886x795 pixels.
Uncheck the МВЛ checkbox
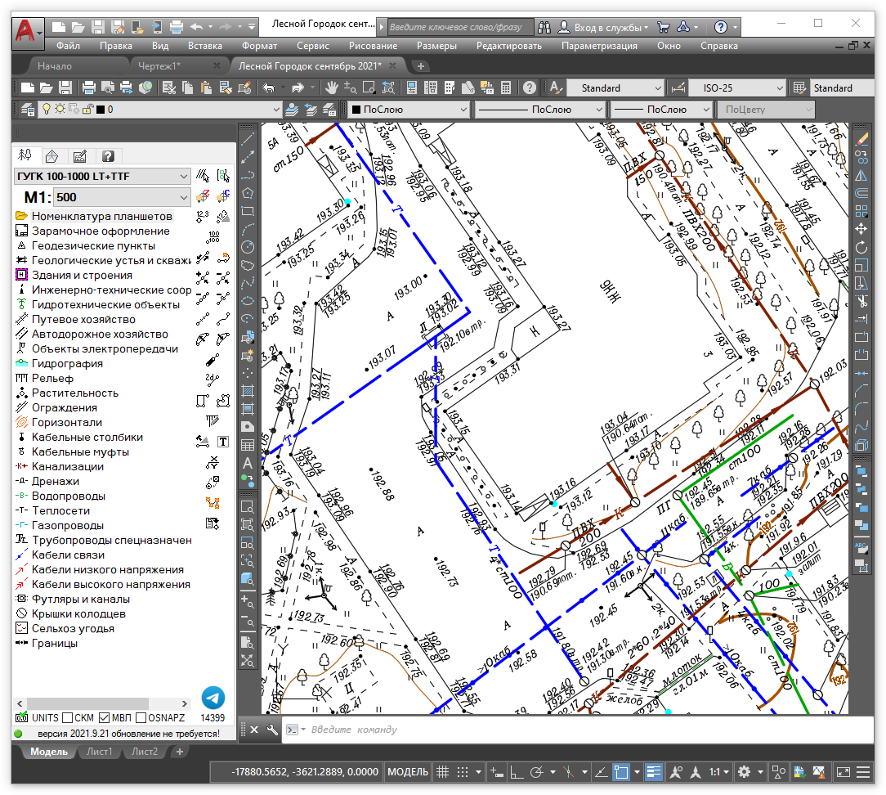105,717
